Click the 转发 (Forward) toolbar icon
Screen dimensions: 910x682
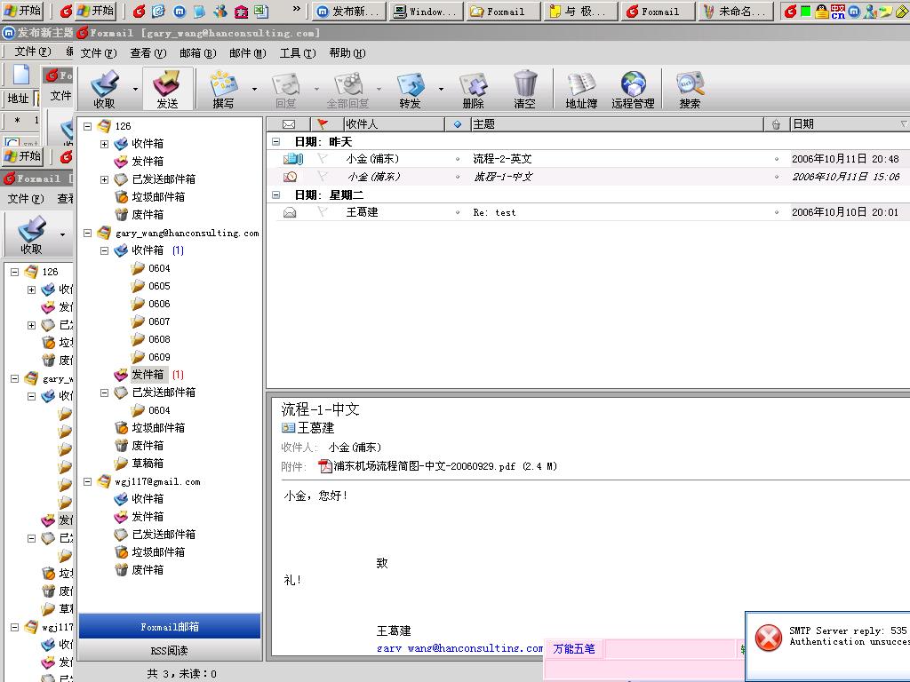tap(410, 88)
